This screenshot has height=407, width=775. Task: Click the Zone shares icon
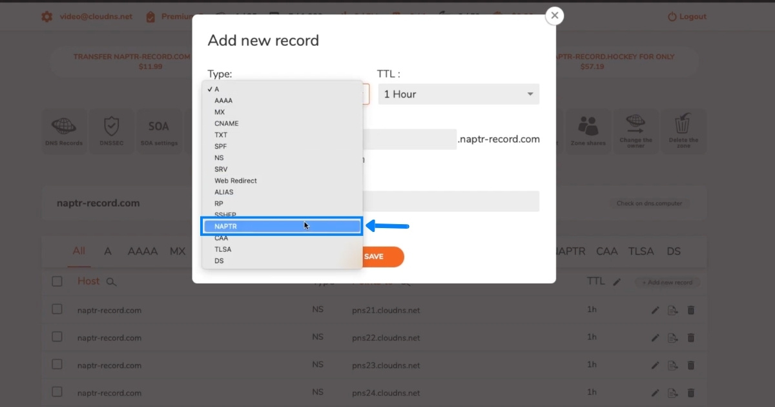point(588,130)
